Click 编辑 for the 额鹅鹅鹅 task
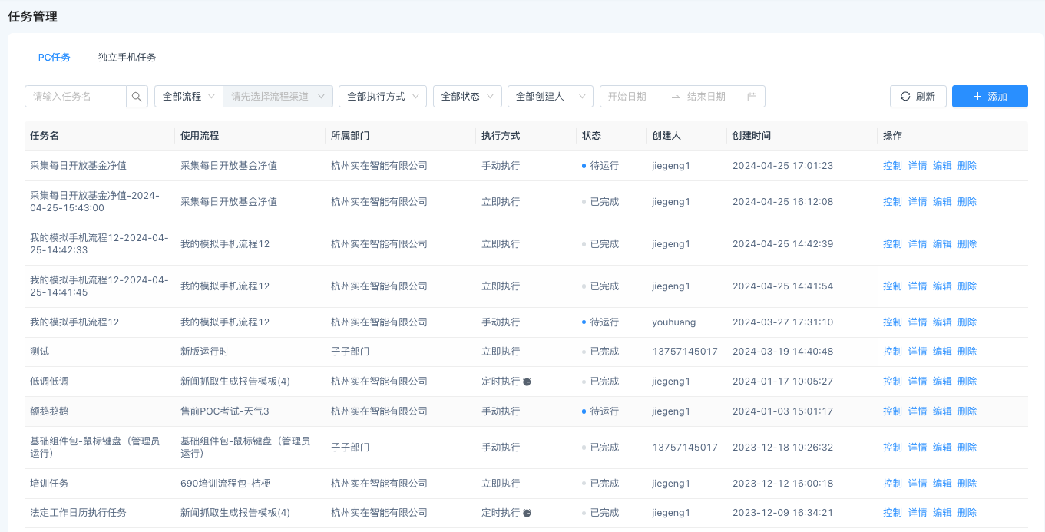This screenshot has width=1045, height=532. (x=942, y=411)
